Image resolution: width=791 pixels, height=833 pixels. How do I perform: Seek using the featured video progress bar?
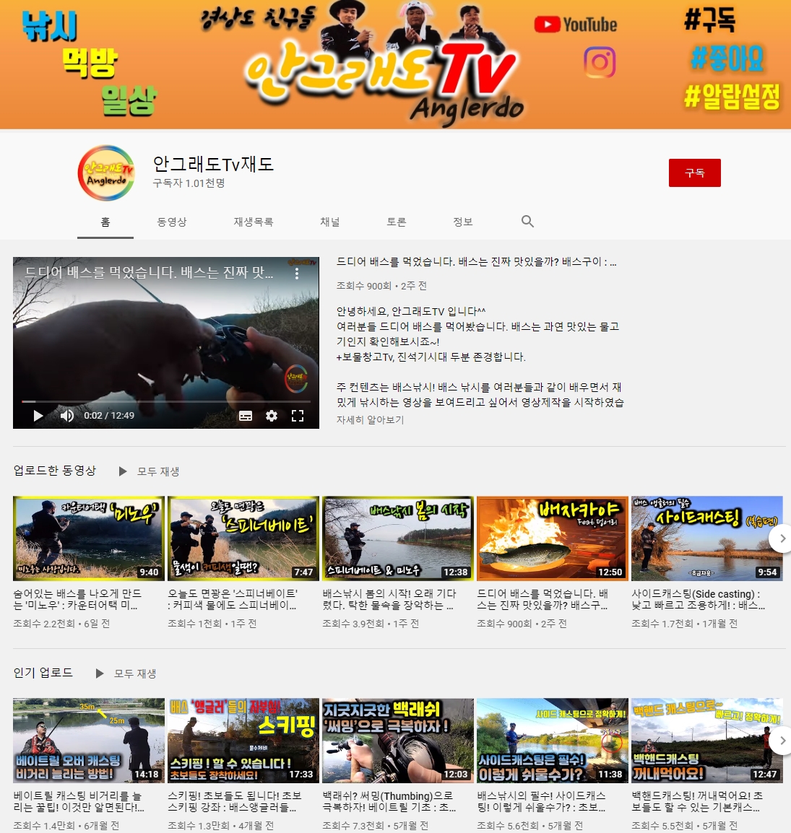[x=166, y=401]
